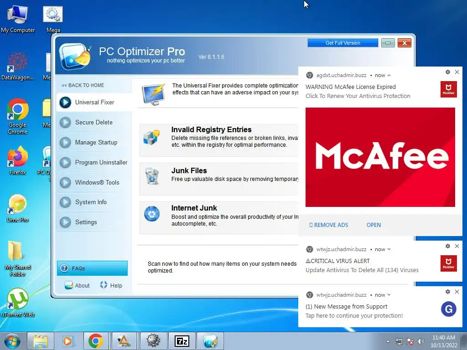This screenshot has height=350, width=467.
Task: Click REMOVE ADS in McAfee notification
Action: [328, 225]
